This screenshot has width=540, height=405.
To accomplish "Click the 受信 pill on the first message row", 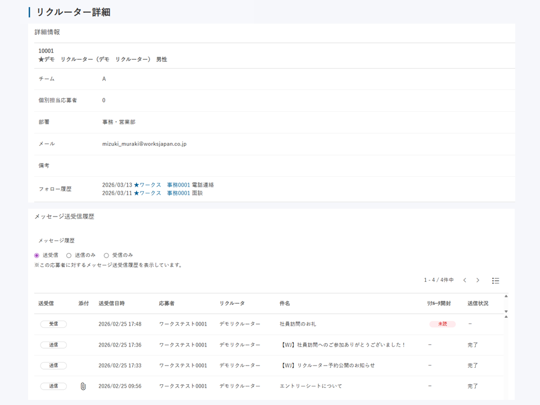I will pos(53,324).
